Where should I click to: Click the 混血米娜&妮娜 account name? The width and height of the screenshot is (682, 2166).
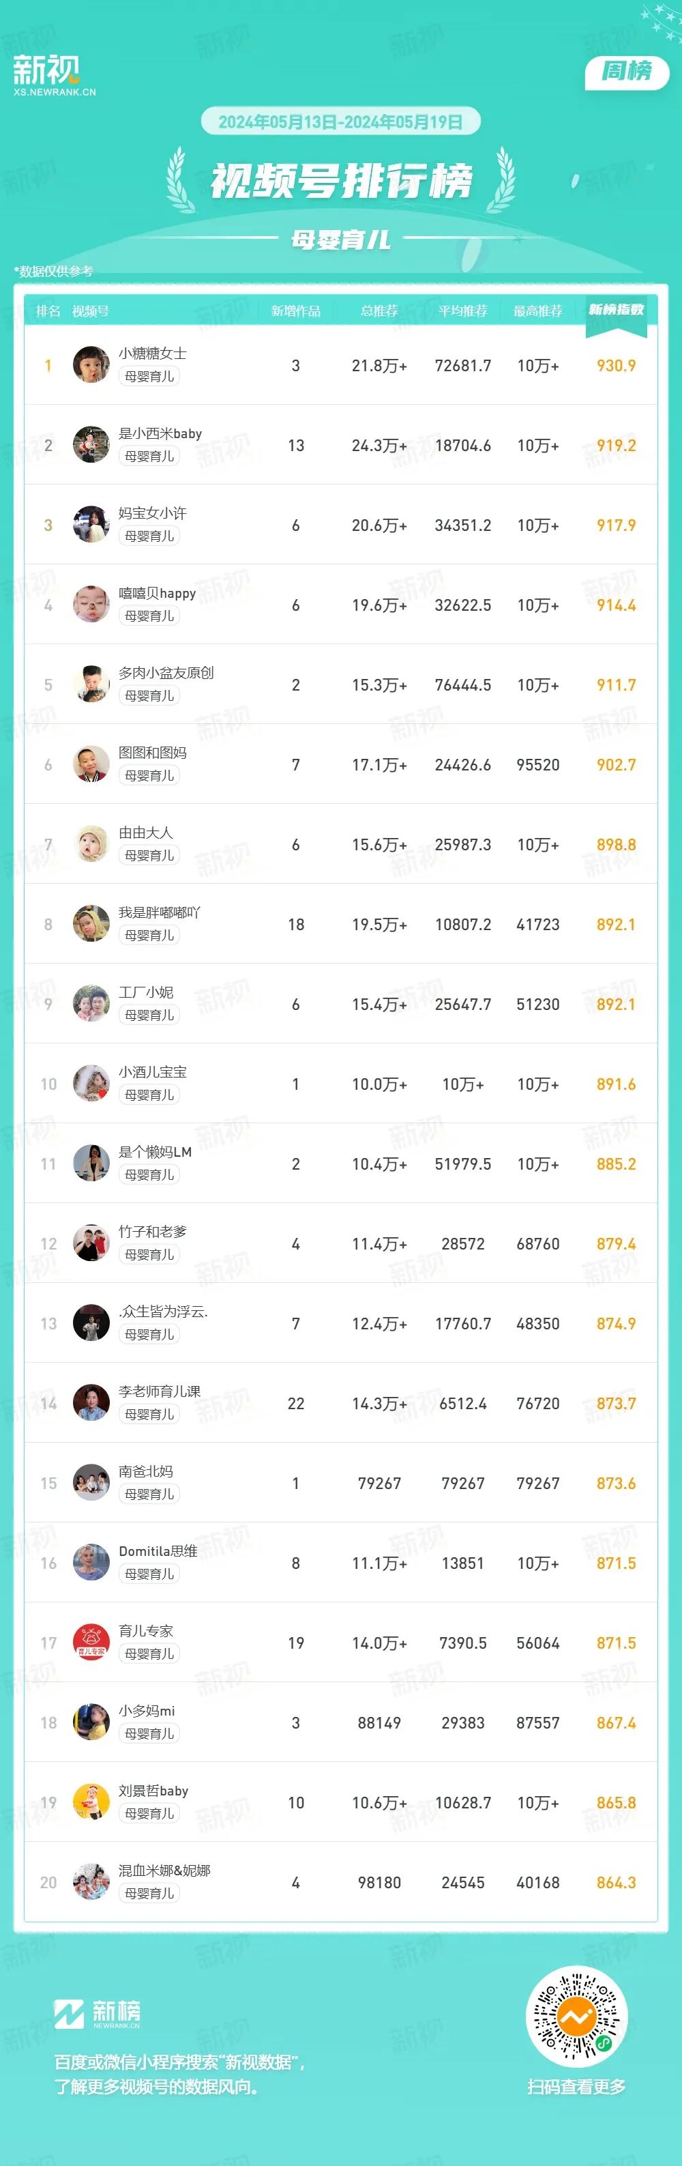164,1870
